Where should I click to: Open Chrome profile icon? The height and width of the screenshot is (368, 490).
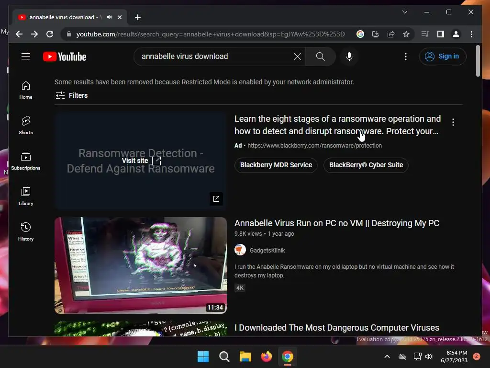(456, 34)
